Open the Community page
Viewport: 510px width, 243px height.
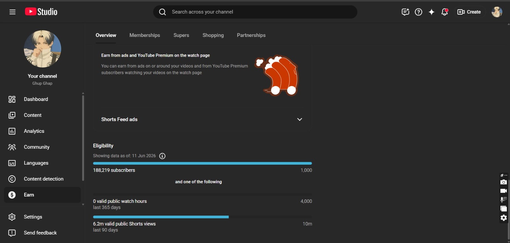pyautogui.click(x=37, y=147)
